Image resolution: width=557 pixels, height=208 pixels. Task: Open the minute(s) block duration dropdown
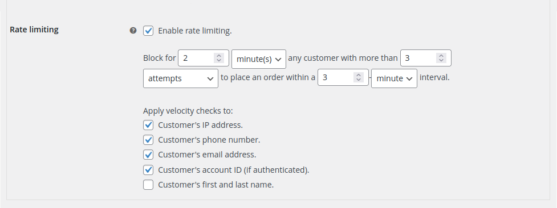click(x=259, y=59)
